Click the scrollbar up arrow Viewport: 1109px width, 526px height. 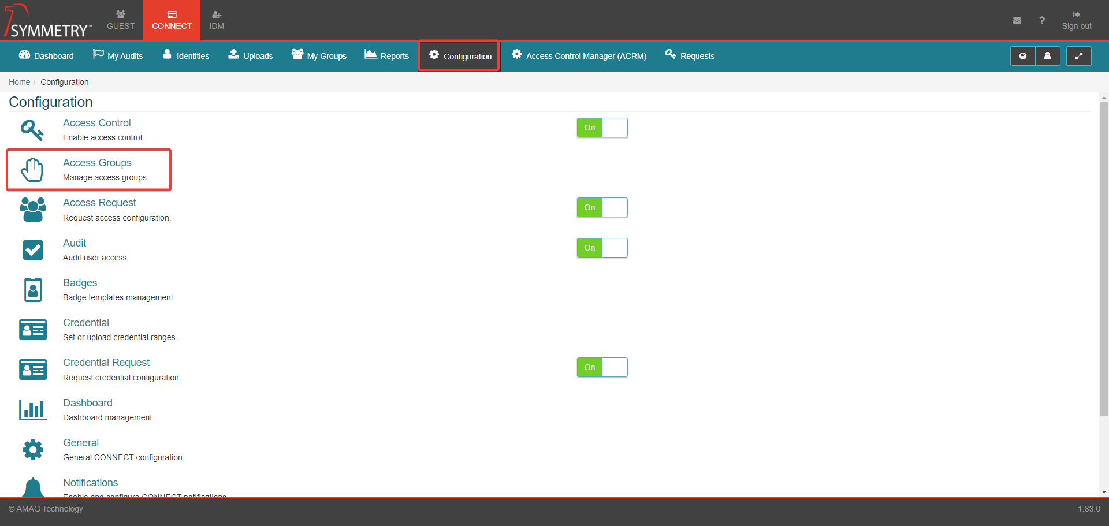click(1104, 98)
